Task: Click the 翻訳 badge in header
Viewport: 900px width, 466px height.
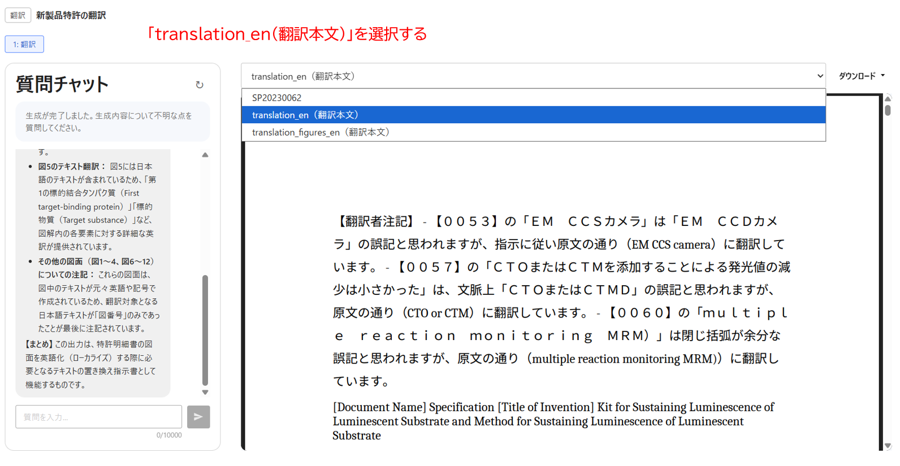Action: coord(18,15)
